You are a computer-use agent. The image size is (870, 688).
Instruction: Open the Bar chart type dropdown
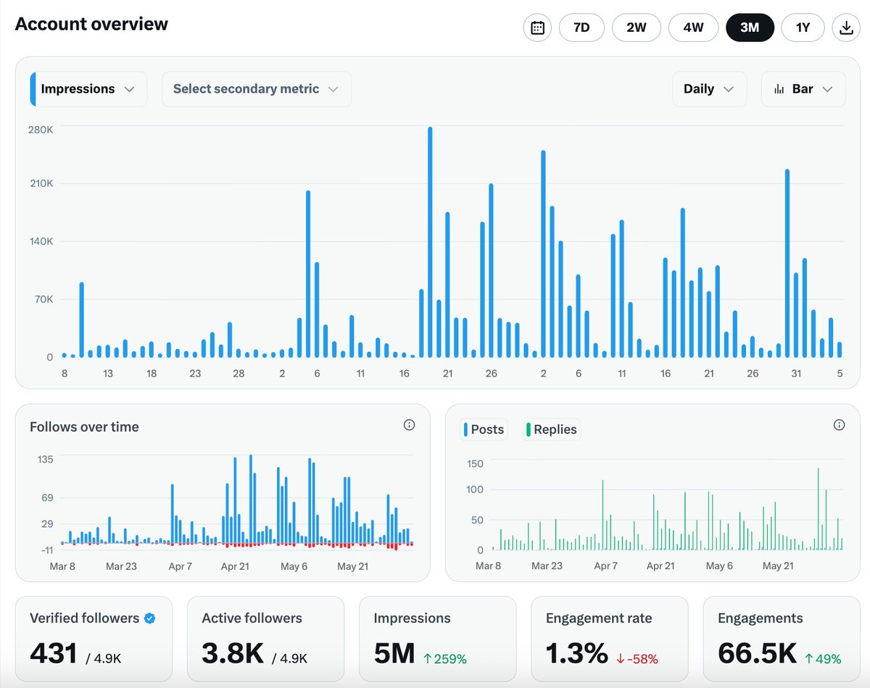click(x=803, y=89)
